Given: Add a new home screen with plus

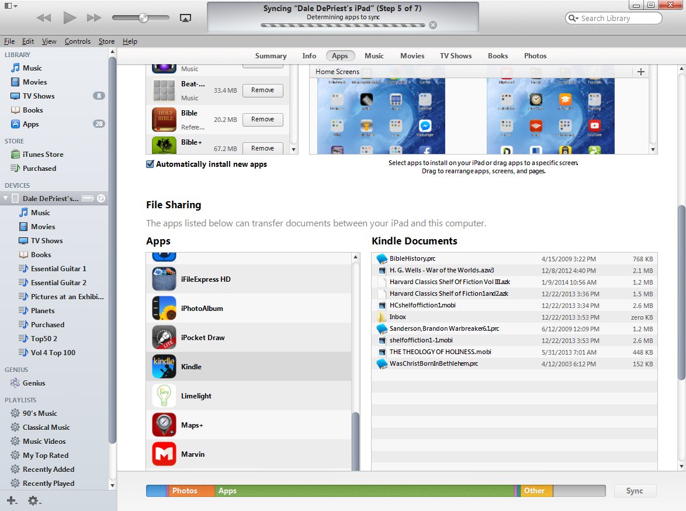Looking at the screenshot, I should tap(641, 72).
